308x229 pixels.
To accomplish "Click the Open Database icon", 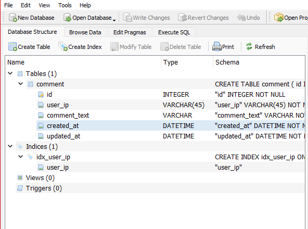I will click(67, 18).
